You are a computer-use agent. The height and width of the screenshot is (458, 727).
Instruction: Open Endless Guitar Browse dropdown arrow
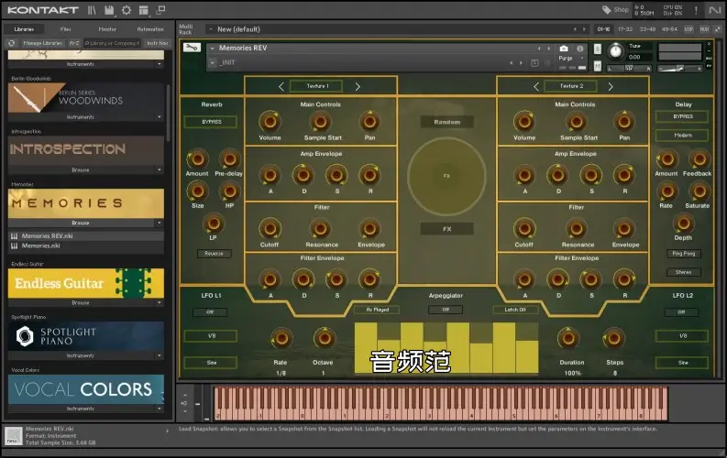tap(159, 303)
